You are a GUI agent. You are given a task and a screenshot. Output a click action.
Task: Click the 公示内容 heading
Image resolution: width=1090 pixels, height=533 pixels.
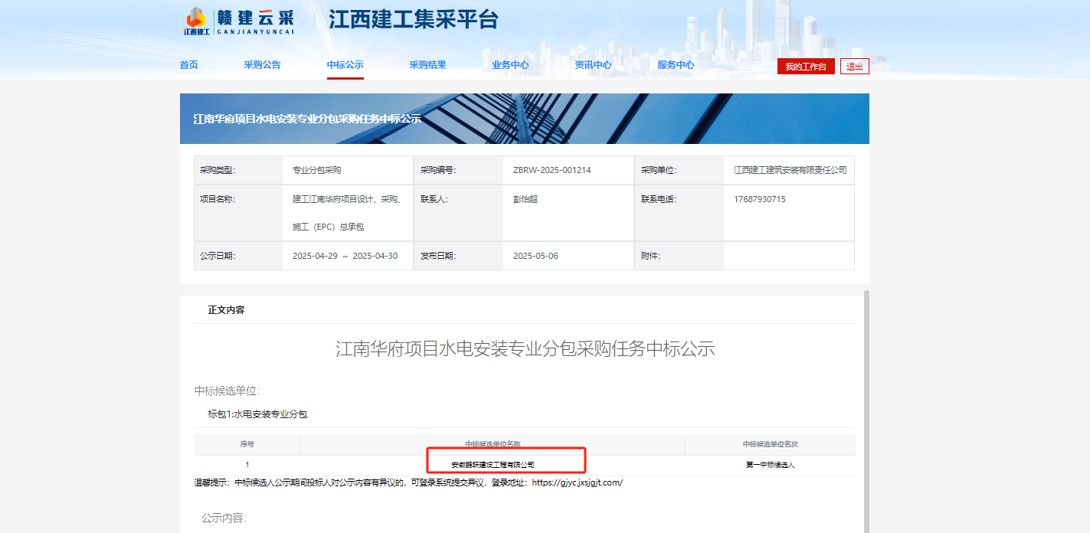coord(224,518)
